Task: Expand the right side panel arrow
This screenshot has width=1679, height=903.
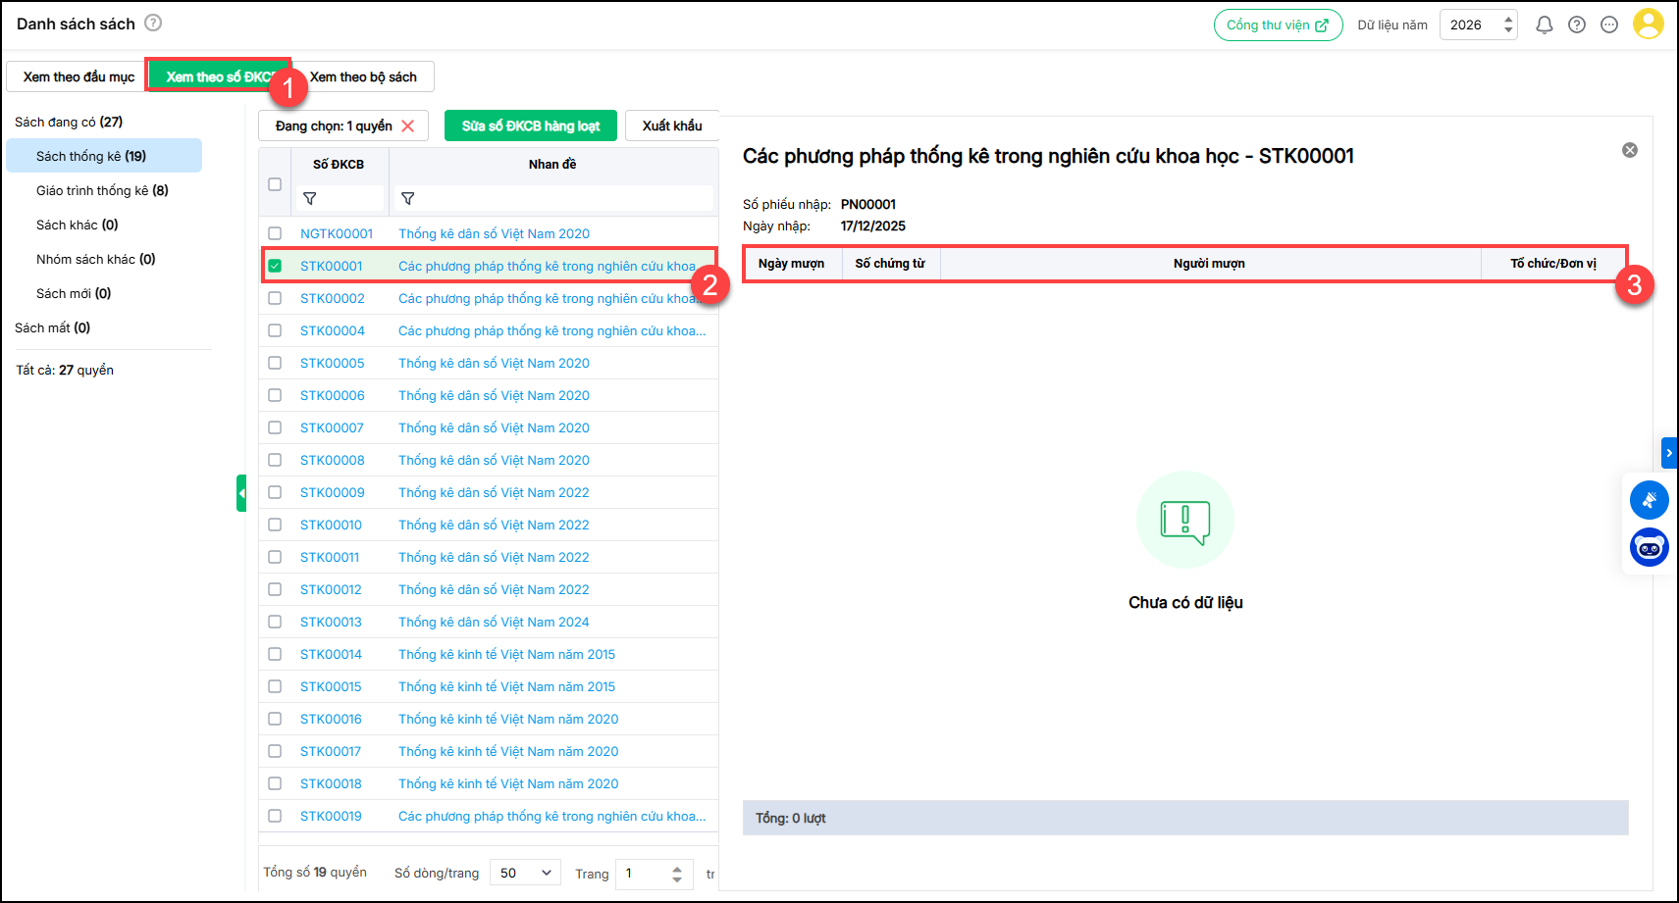Action: [x=1669, y=453]
